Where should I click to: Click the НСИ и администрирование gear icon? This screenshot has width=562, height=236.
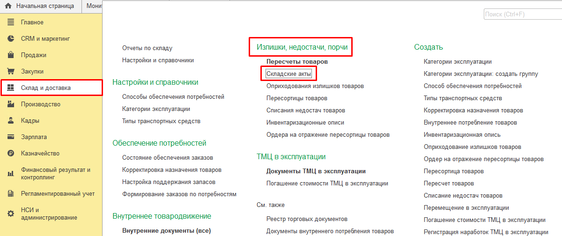coord(11,214)
